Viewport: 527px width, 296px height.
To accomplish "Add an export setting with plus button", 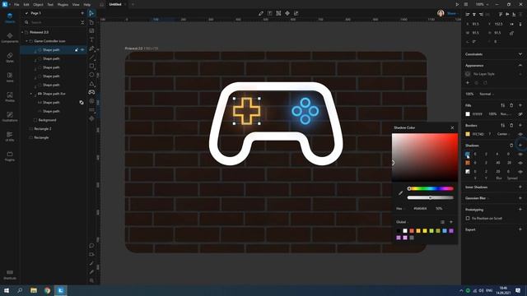I will [520, 229].
